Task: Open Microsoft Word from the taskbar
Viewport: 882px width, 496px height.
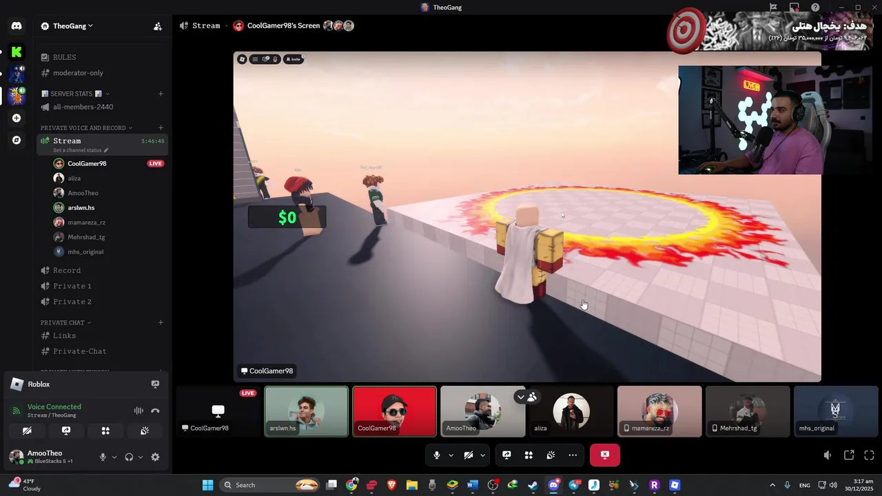Action: [x=472, y=485]
